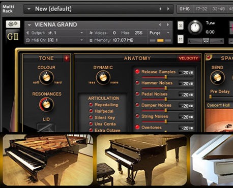Enable Halfpedal articulation
The width and height of the screenshot is (233, 188).
click(x=91, y=111)
